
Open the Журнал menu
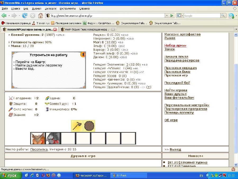[x=36, y=8]
